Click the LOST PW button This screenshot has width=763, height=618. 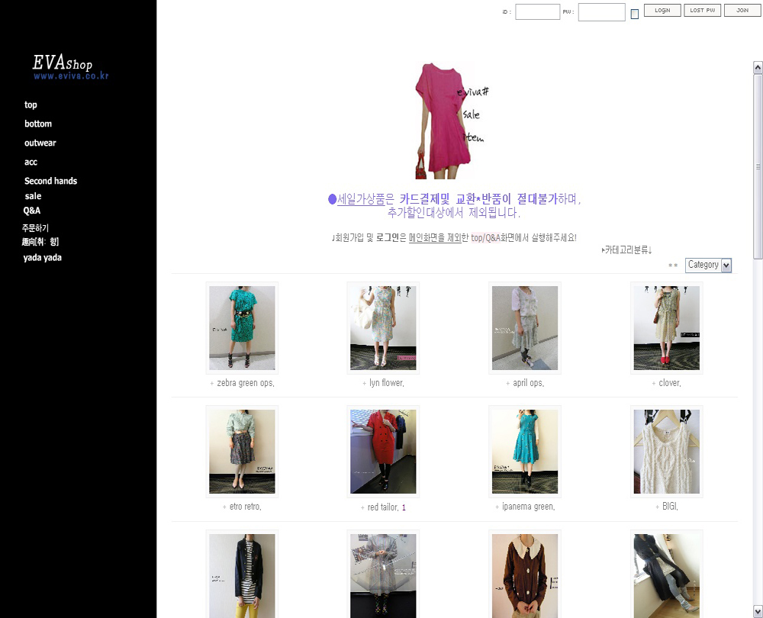pyautogui.click(x=702, y=11)
